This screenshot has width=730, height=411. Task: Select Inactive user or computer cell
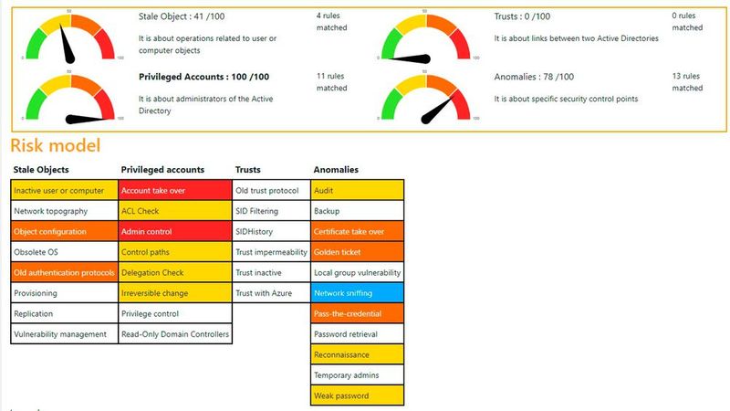pos(64,190)
